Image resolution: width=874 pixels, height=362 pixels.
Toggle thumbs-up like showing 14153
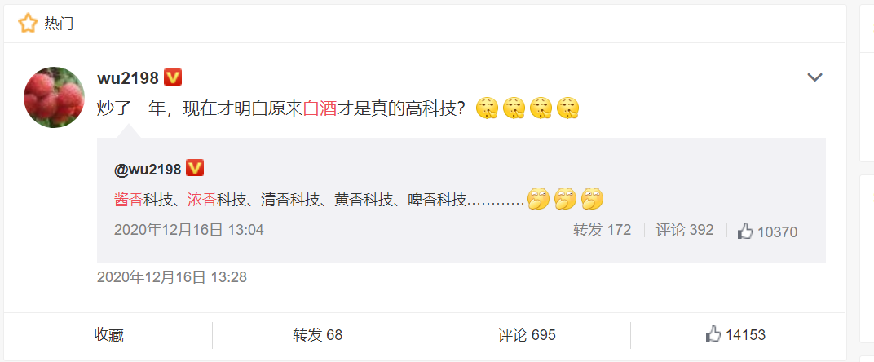(735, 335)
